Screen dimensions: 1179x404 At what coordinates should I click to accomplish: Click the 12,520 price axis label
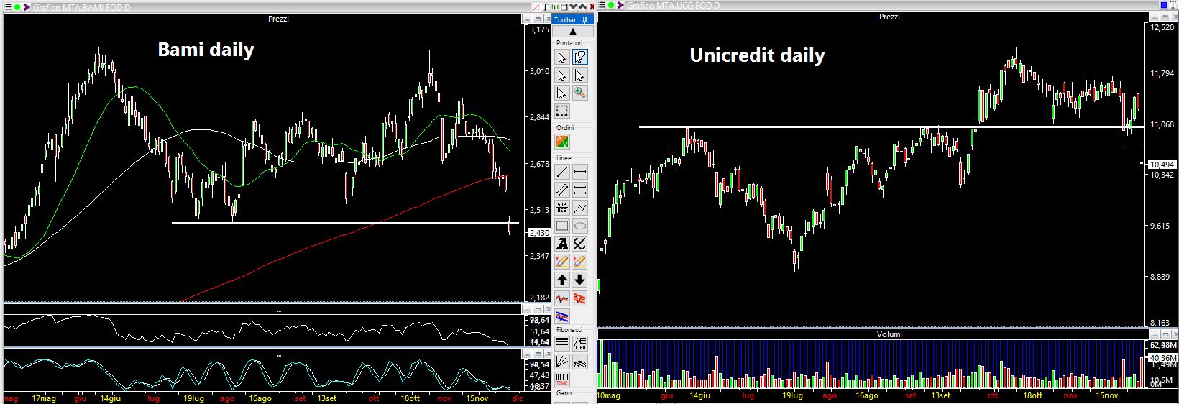tap(1162, 27)
